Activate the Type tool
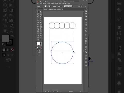124x93 pixels. pyautogui.click(x=38, y=18)
